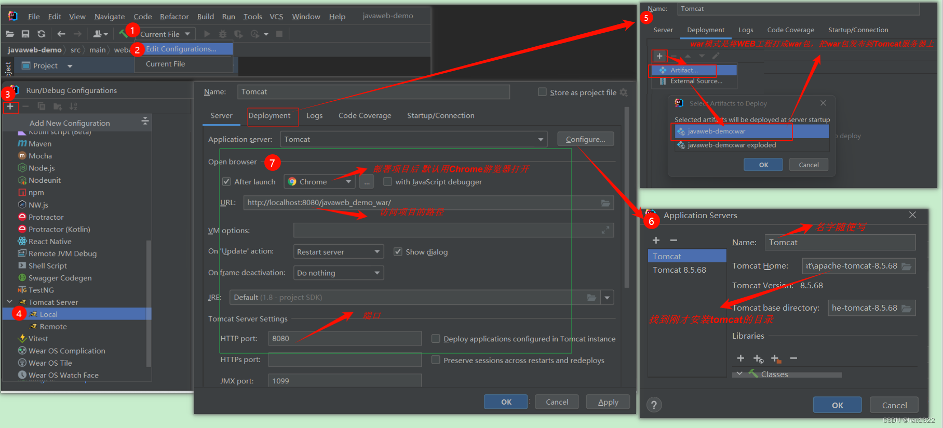Collapse the Tomcat Server tree node
943x428 pixels.
tap(9, 301)
